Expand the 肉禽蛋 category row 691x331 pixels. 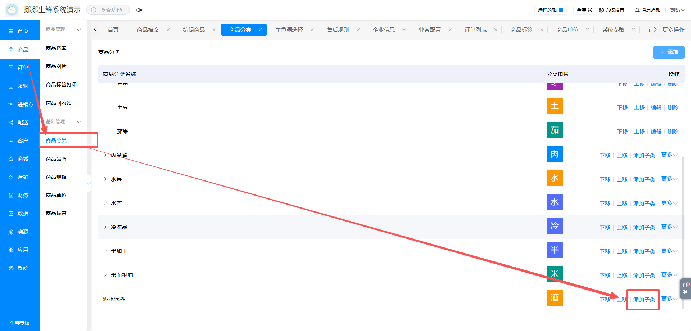click(105, 155)
